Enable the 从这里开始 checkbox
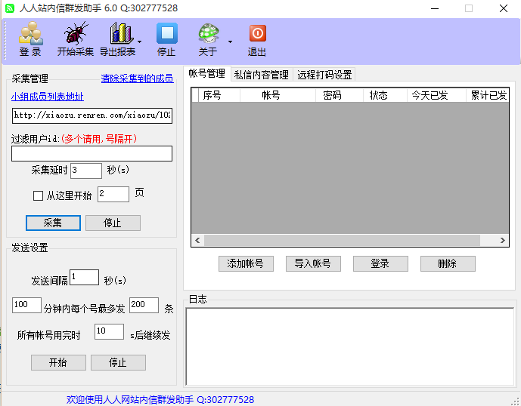This screenshot has height=406, width=521. (x=38, y=195)
